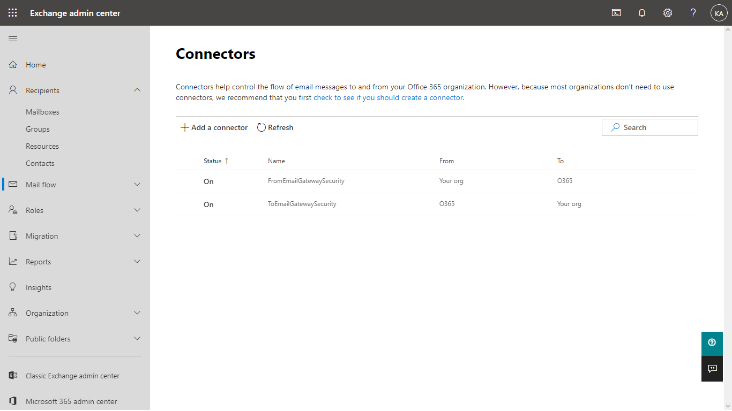Refresh the connectors list
This screenshot has height=411, width=732.
[x=275, y=127]
